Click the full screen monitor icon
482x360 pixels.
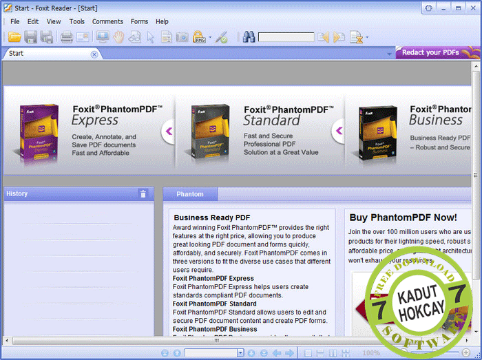pos(103,37)
